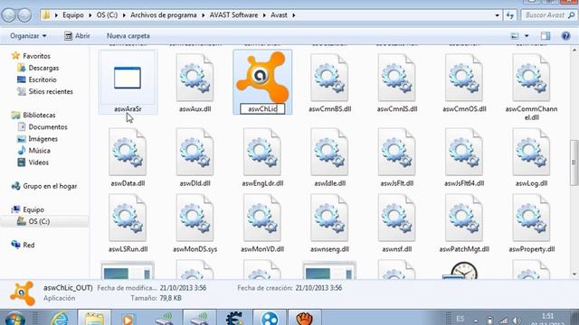Select the aswJsFlt64.dll file icon

464,152
